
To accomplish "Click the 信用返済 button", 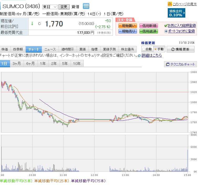I will pos(148,31).
